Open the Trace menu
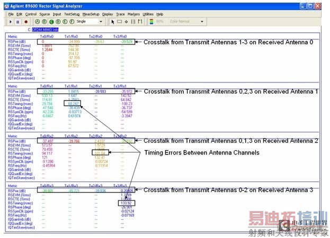The image size is (330, 238). (x=120, y=14)
